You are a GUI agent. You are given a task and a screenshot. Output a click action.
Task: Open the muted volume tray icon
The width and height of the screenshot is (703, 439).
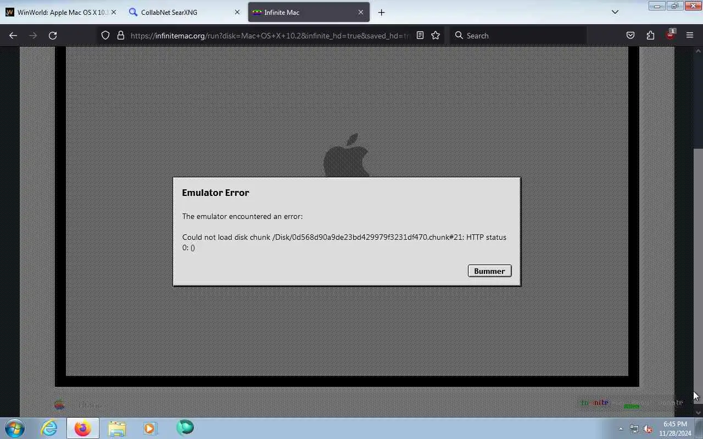click(648, 429)
